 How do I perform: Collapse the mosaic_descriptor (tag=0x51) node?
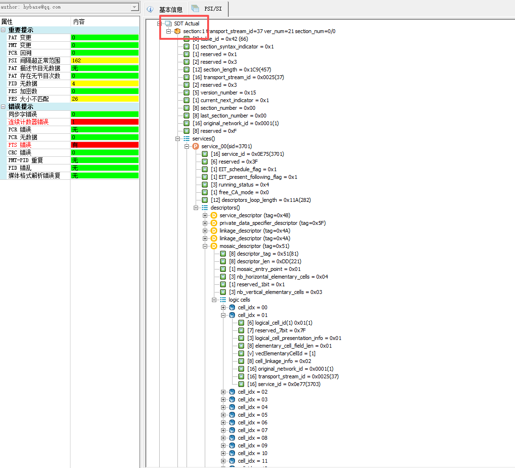[205, 246]
